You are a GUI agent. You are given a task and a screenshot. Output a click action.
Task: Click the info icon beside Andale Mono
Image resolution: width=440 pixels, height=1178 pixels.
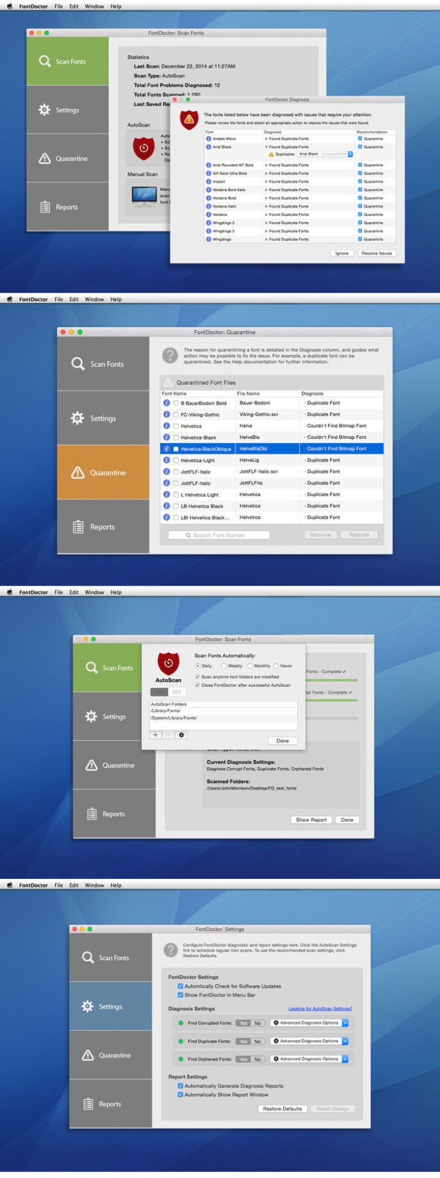pos(209,139)
